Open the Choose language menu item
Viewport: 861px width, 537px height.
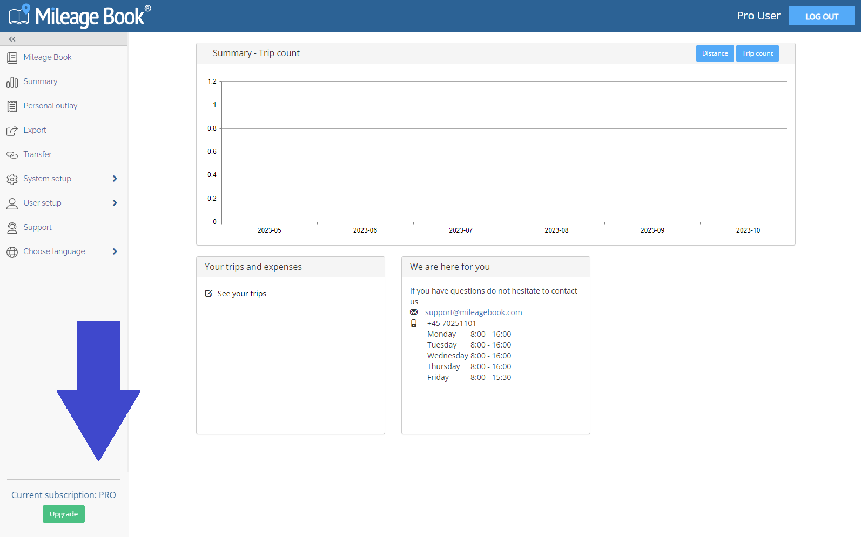pyautogui.click(x=54, y=251)
